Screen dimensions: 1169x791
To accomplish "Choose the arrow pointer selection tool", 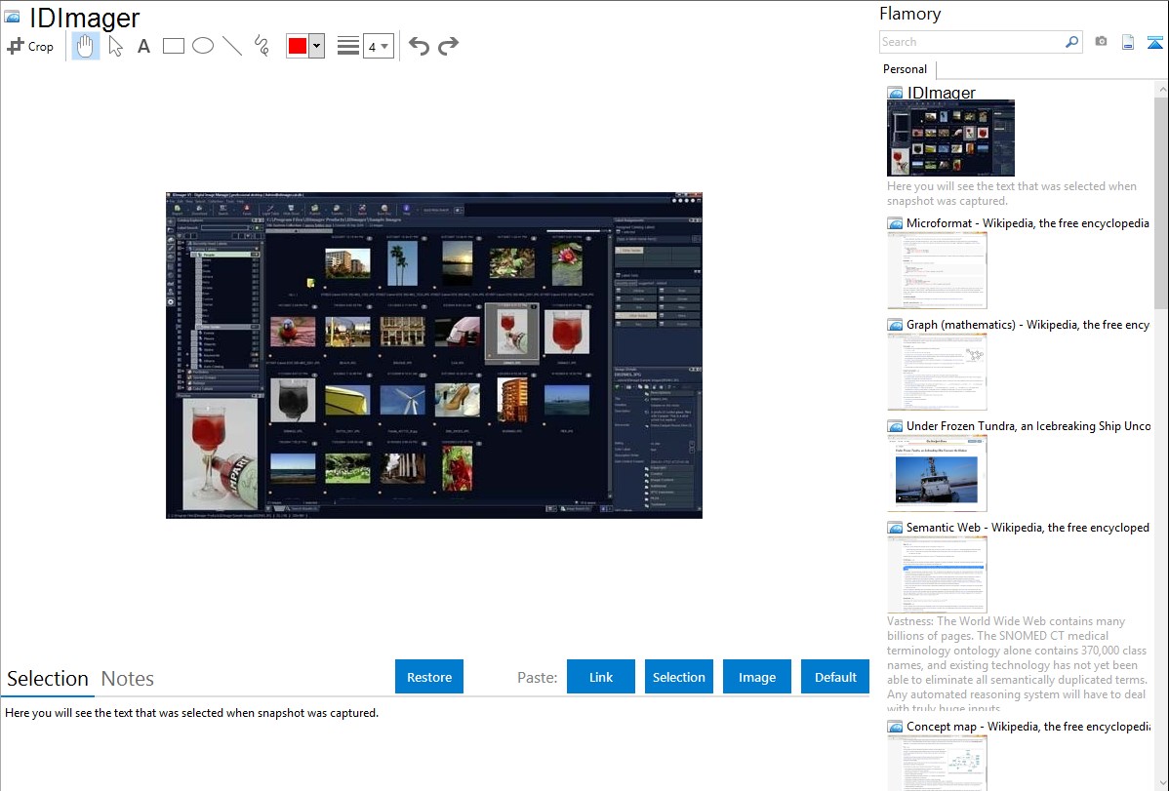I will [x=115, y=46].
